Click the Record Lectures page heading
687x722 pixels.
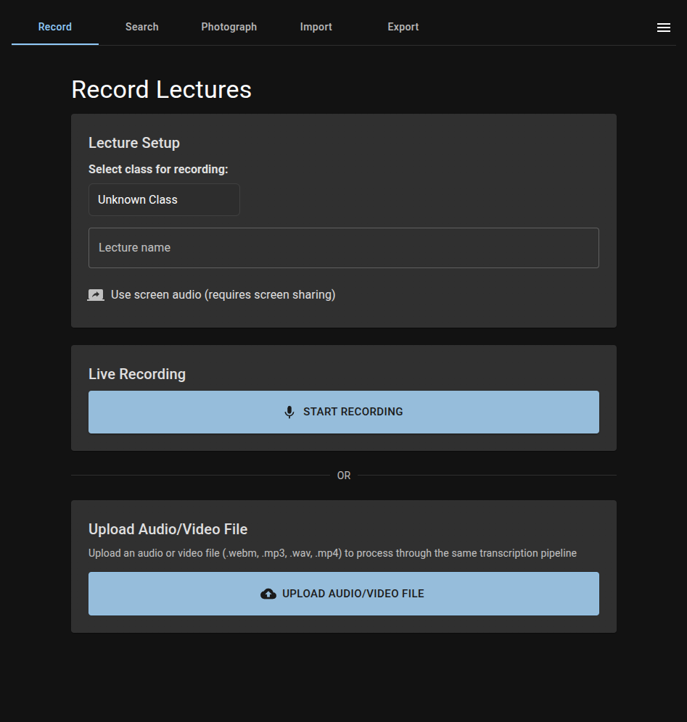tap(161, 89)
